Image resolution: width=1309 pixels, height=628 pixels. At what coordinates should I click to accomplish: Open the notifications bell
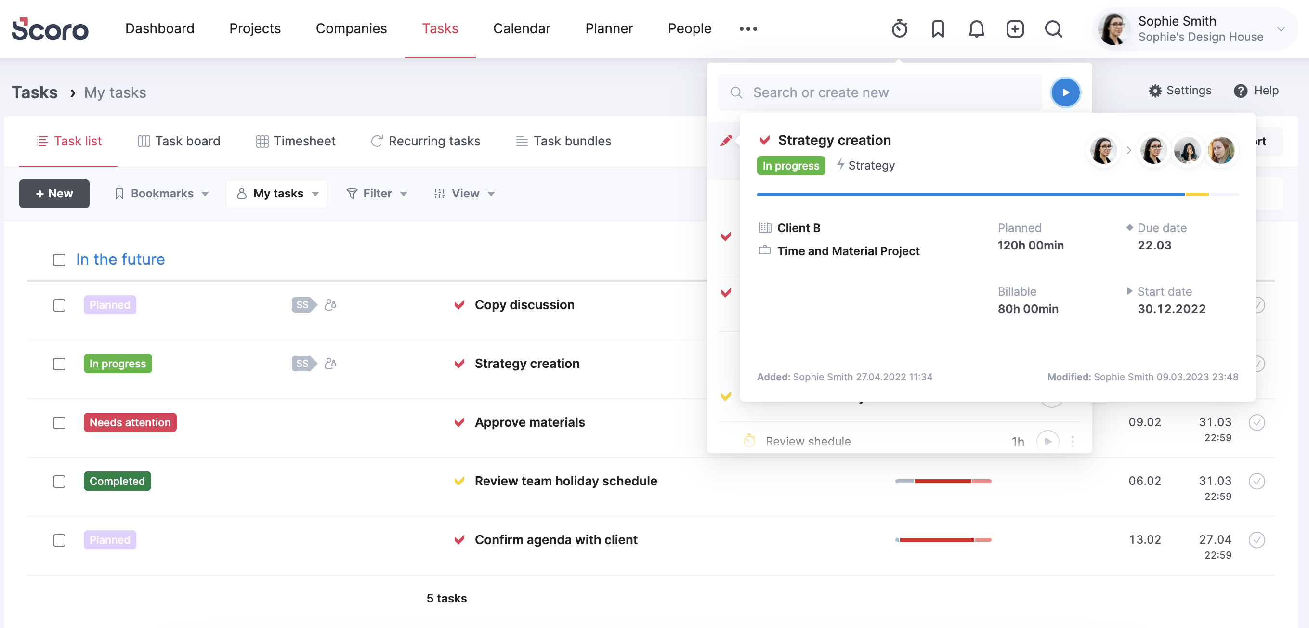point(976,29)
